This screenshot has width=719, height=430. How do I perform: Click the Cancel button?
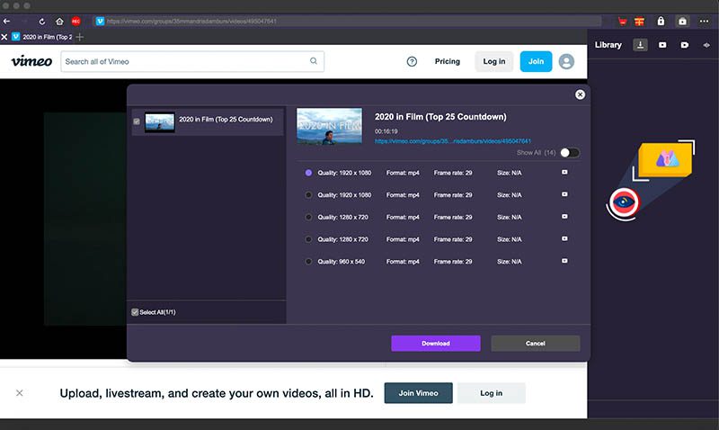coord(535,344)
